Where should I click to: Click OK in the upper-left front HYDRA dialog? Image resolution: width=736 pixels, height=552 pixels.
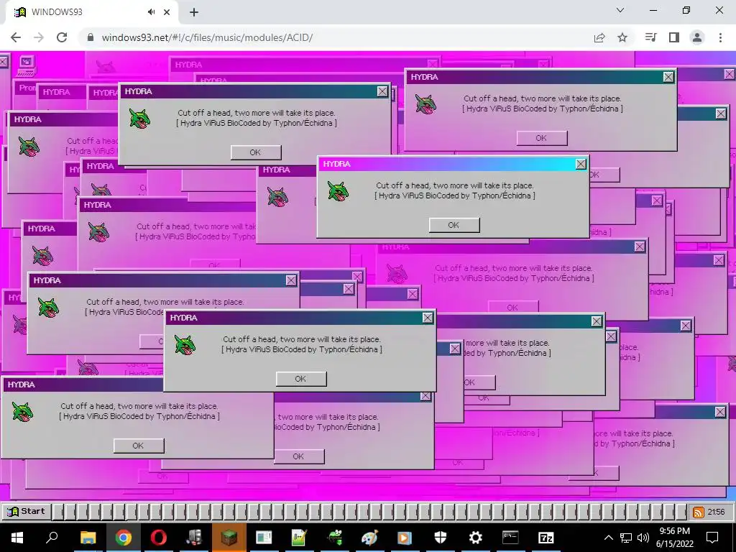point(256,152)
